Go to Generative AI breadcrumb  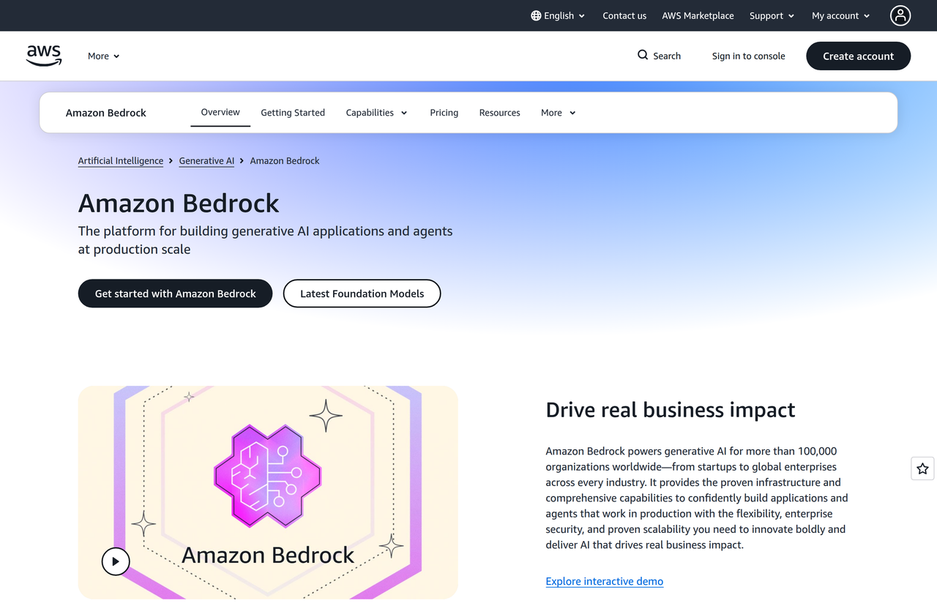point(206,161)
